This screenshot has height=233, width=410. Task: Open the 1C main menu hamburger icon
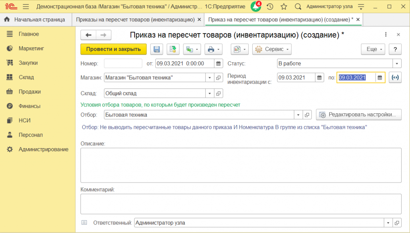tap(26, 6)
